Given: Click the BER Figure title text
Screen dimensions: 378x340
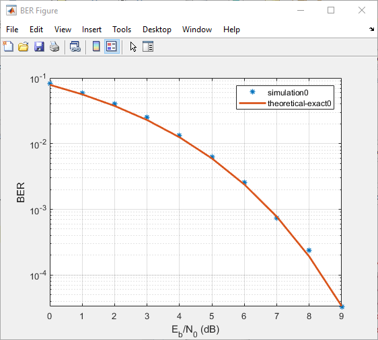Looking at the screenshot, I should (39, 11).
